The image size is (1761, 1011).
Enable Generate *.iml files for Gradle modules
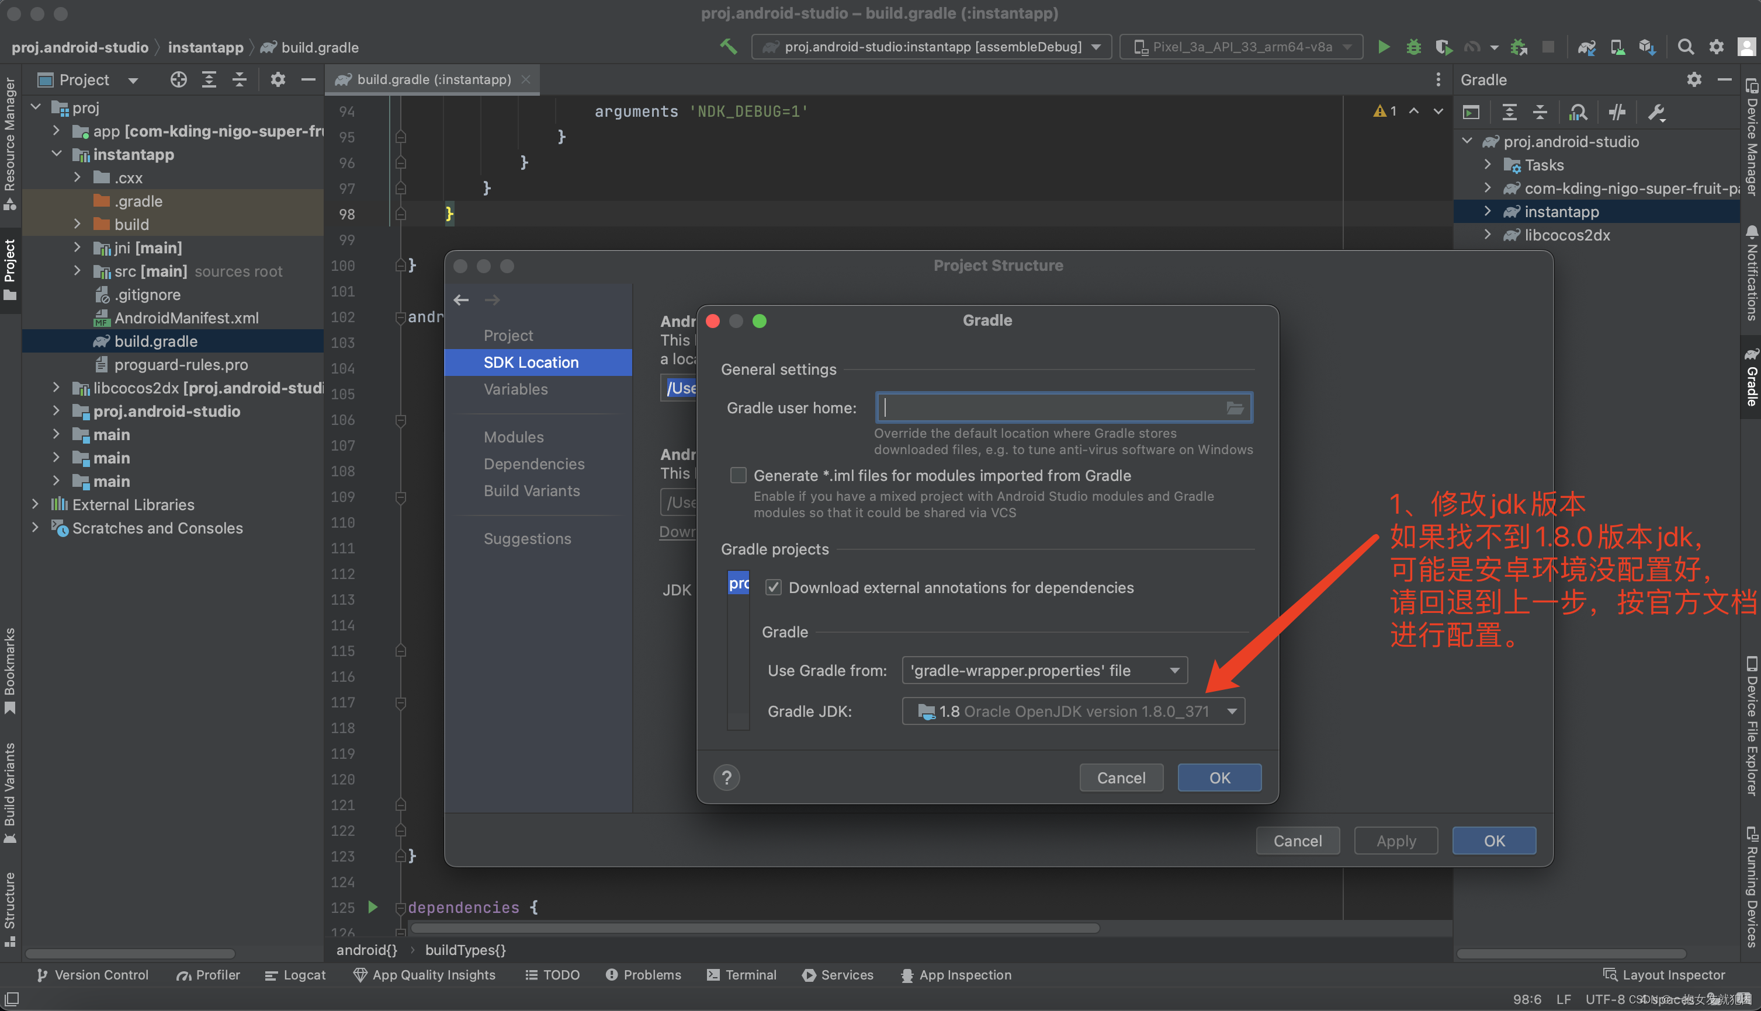click(738, 475)
